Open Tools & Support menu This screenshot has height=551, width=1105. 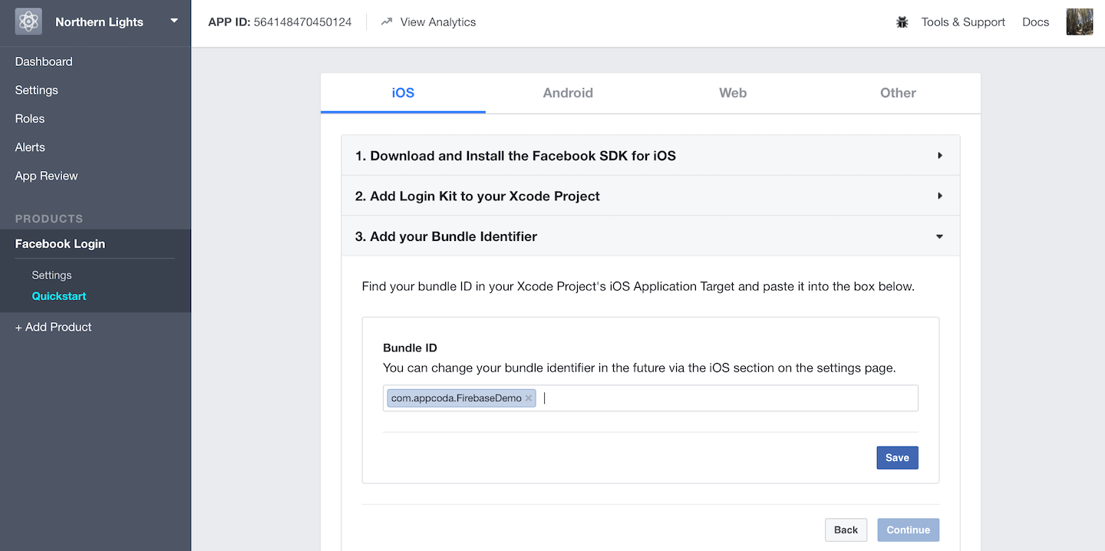(963, 22)
